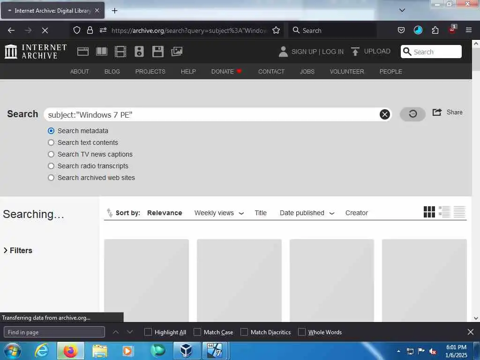Open the JOBS link
The image size is (480, 360).
click(307, 71)
